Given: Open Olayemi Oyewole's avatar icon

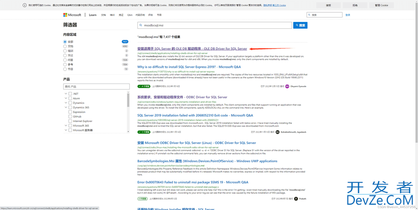Looking at the screenshot, I should (287, 86).
